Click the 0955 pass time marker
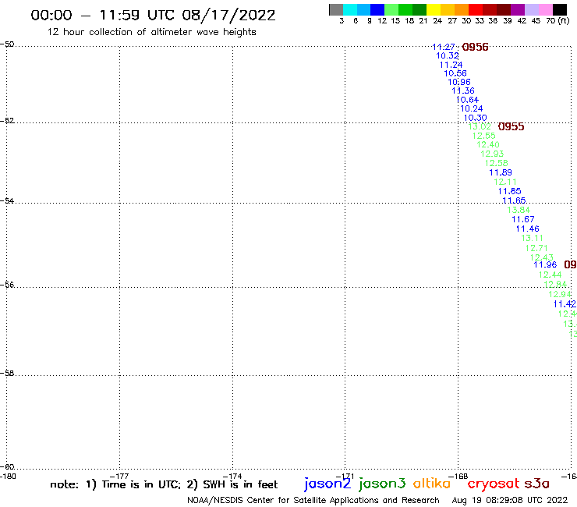The width and height of the screenshot is (577, 507). (x=512, y=126)
